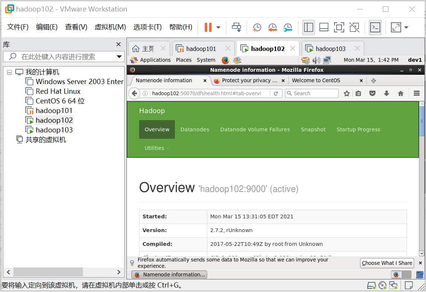Click Send Ctrl+Alt+Del toolbar icon
This screenshot has width=426, height=292.
[x=236, y=27]
